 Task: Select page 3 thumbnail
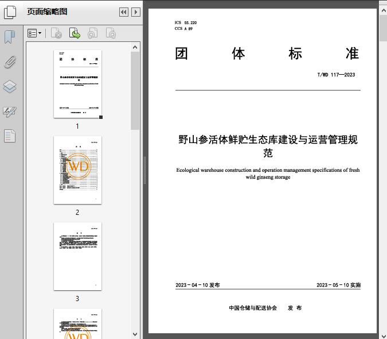(77, 256)
